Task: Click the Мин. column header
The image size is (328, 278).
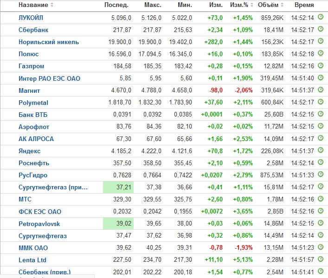Action: click(185, 5)
